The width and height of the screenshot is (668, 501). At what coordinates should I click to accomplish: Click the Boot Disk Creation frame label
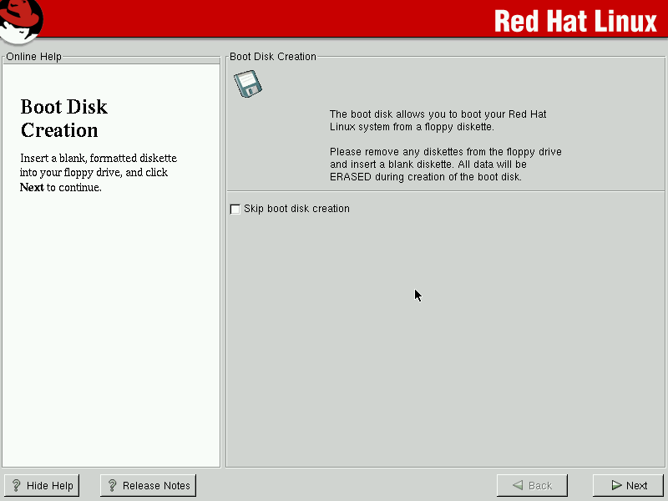(273, 57)
